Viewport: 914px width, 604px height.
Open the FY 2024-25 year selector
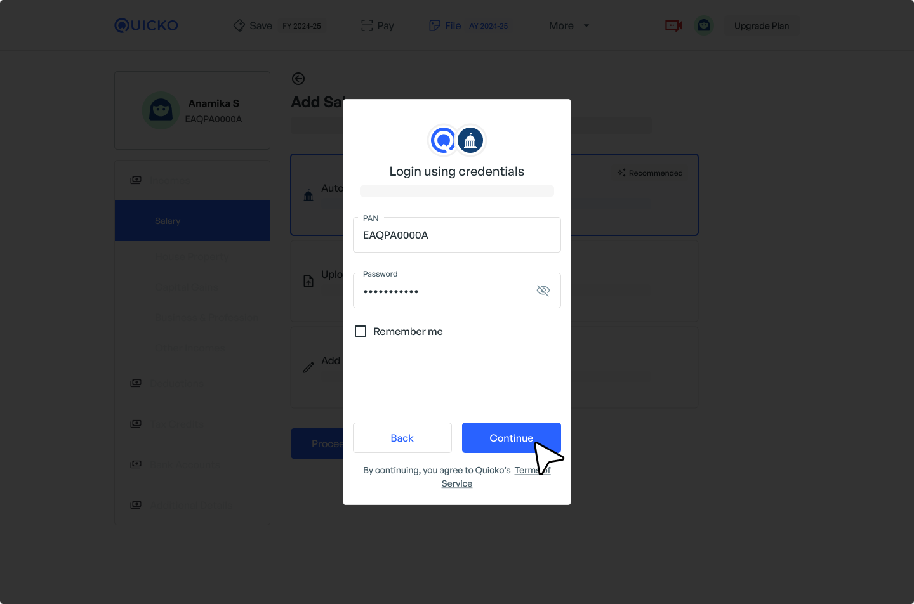302,26
